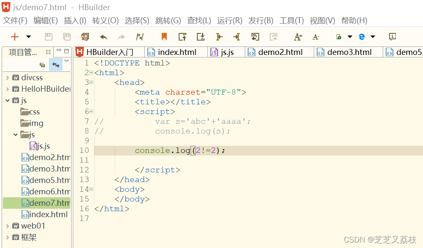Expand the 框架 project
This screenshot has height=248, width=423.
click(8, 237)
